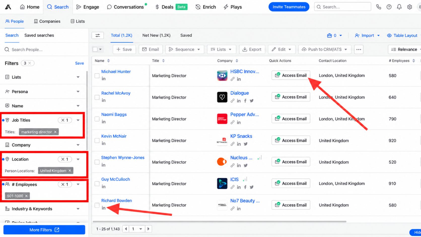Select Michael Hunter's row checkbox
The image size is (421, 237).
click(x=97, y=76)
